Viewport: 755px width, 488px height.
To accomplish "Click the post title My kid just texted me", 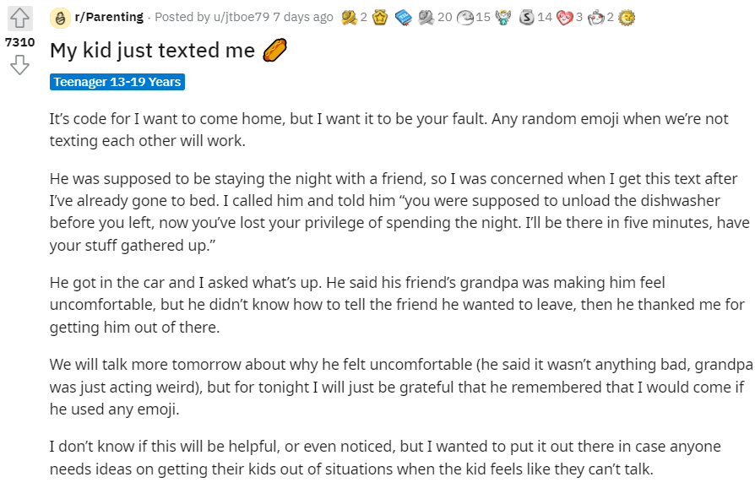I will (152, 51).
